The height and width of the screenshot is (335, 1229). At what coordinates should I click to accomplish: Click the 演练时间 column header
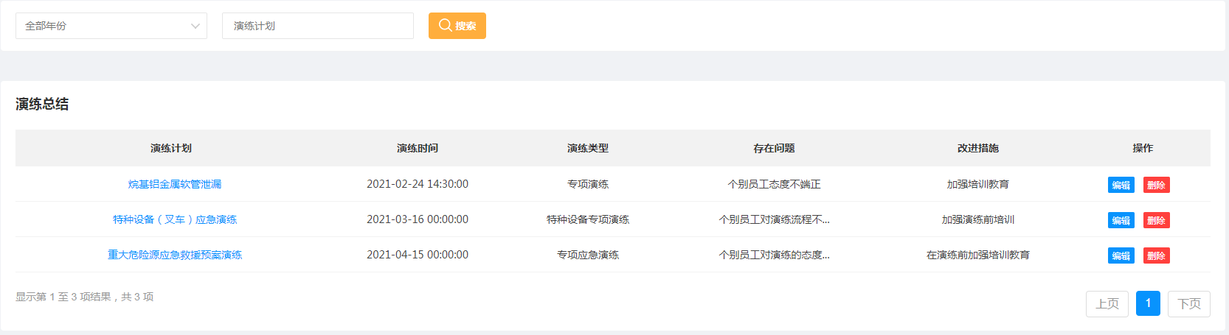[x=418, y=148]
